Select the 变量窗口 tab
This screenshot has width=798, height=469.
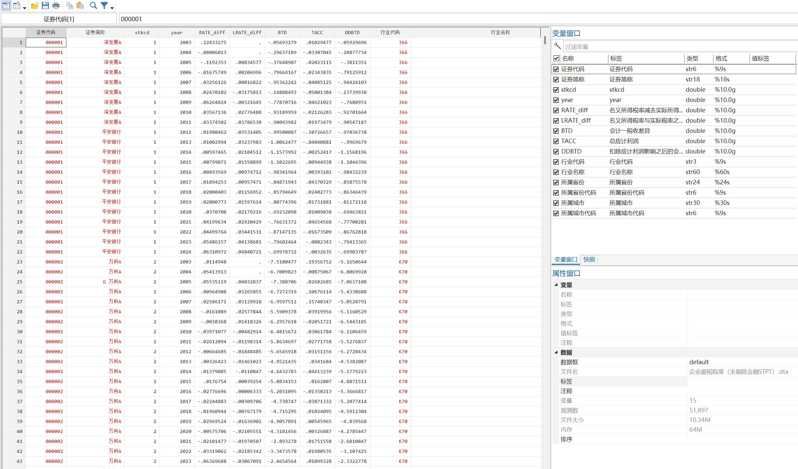(566, 260)
